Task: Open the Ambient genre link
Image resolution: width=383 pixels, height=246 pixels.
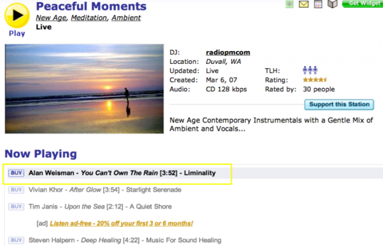Action: [x=126, y=18]
